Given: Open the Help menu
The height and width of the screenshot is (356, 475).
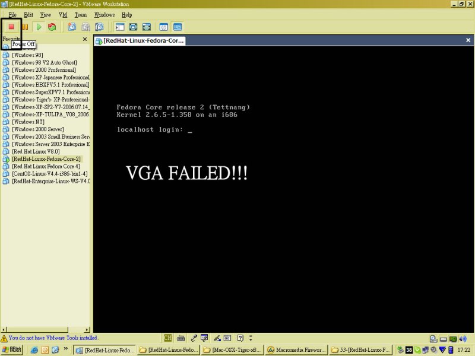Looking at the screenshot, I should point(126,15).
